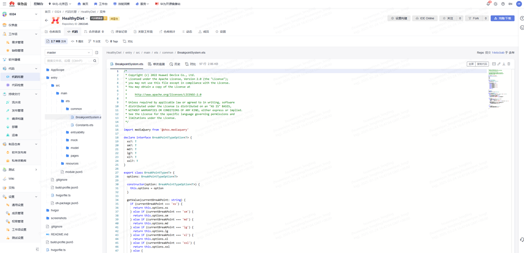Viewport: 524px width, 253px height.
Task: Click the smiley feedback icon on right edge
Action: (x=522, y=28)
